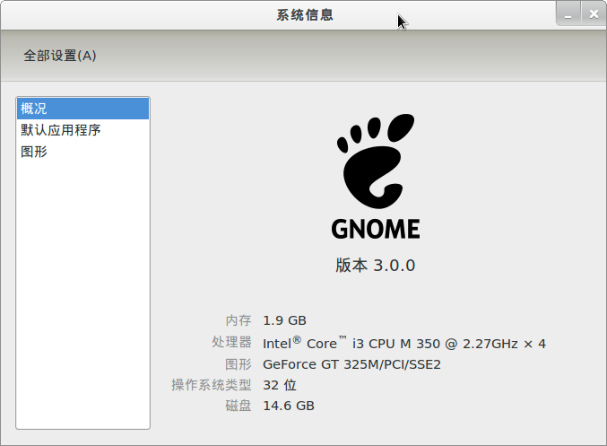Minimize the 系统信息 window
The width and height of the screenshot is (607, 446).
click(568, 14)
